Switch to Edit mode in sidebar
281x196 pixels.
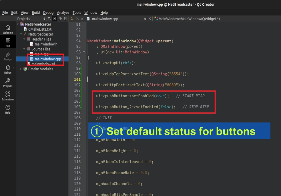click(8, 43)
